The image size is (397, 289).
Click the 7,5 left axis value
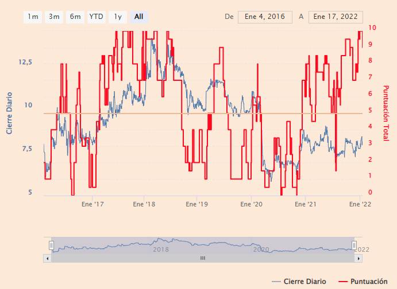[27, 149]
